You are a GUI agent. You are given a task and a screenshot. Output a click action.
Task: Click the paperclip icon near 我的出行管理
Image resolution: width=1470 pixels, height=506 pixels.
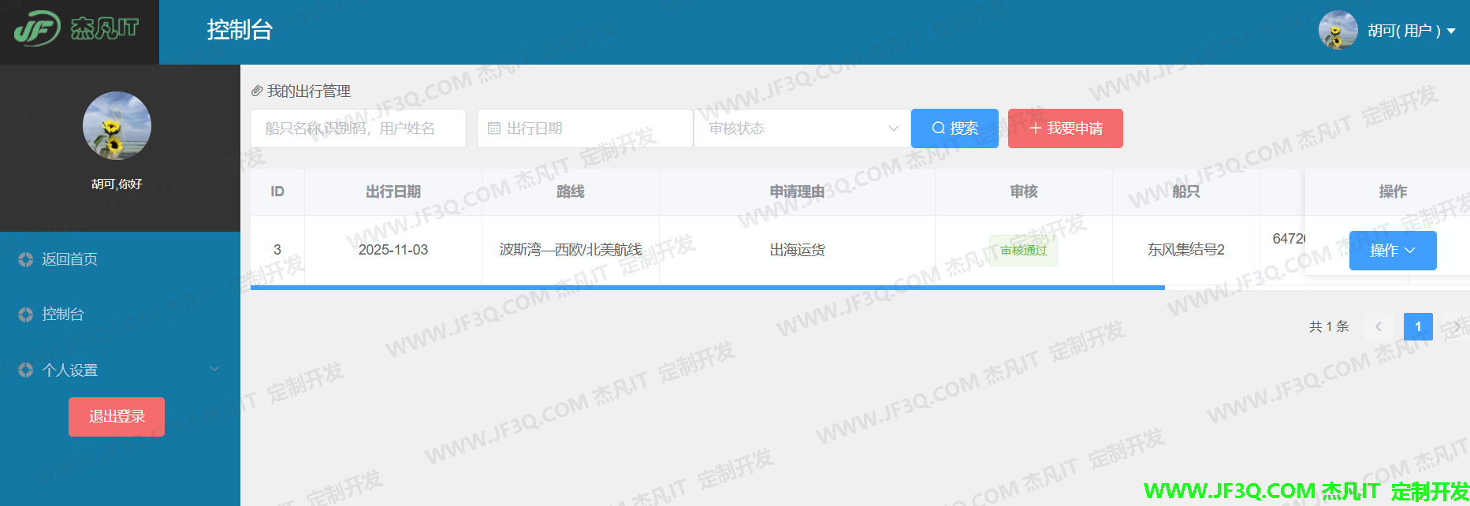pyautogui.click(x=257, y=91)
